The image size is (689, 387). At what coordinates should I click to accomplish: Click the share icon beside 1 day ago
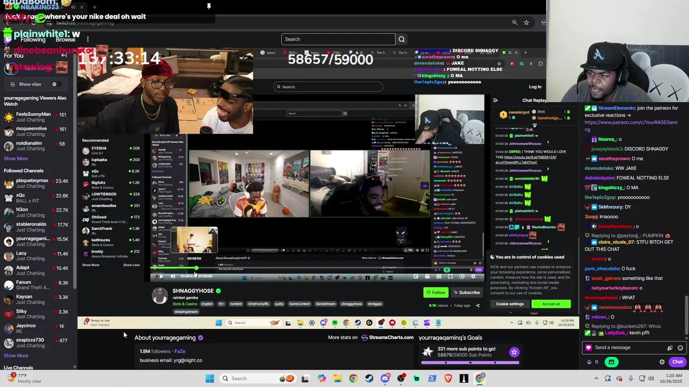point(477,305)
